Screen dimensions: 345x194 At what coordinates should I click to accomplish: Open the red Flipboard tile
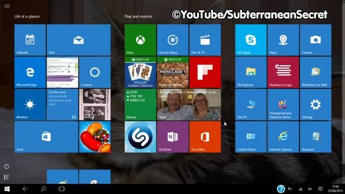point(205,72)
